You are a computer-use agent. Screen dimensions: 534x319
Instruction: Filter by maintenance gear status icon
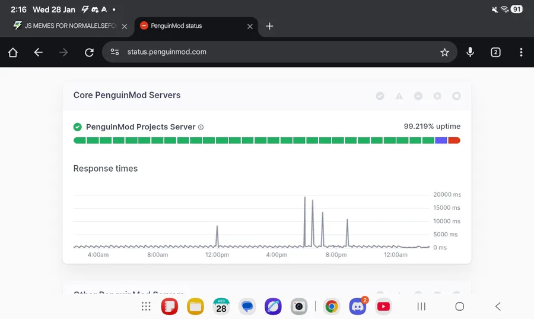point(437,96)
